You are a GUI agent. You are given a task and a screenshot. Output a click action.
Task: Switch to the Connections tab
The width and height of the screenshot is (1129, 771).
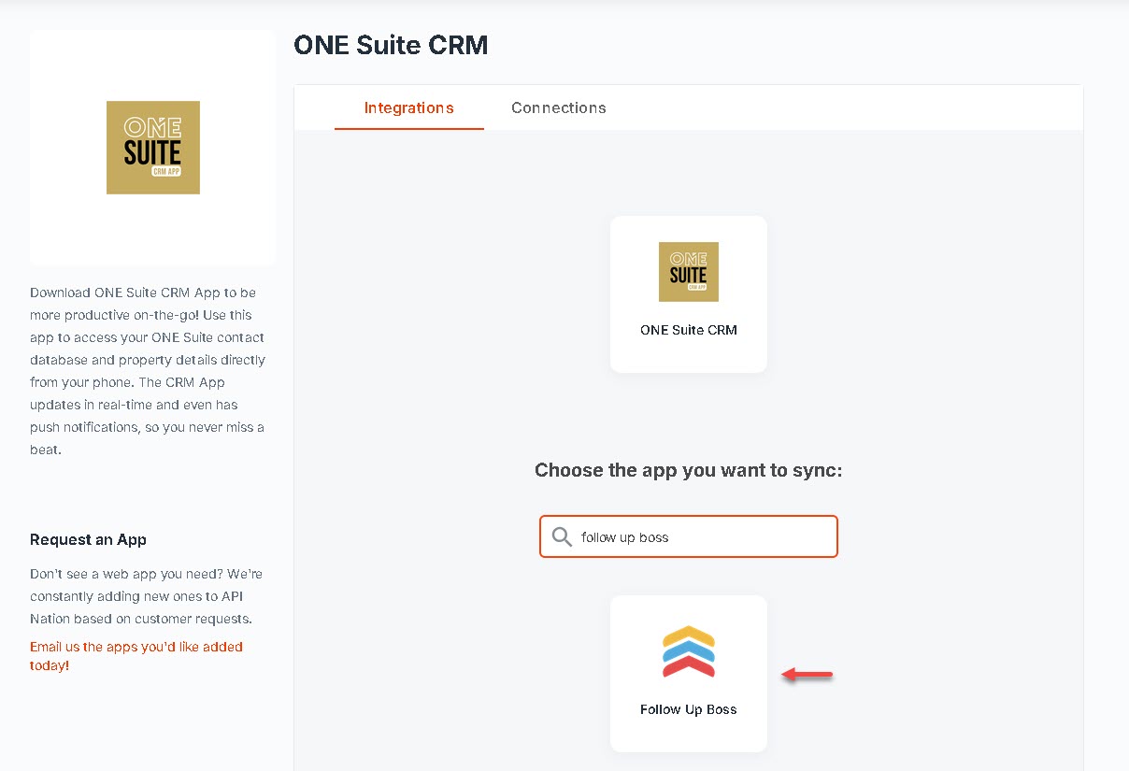pyautogui.click(x=559, y=107)
